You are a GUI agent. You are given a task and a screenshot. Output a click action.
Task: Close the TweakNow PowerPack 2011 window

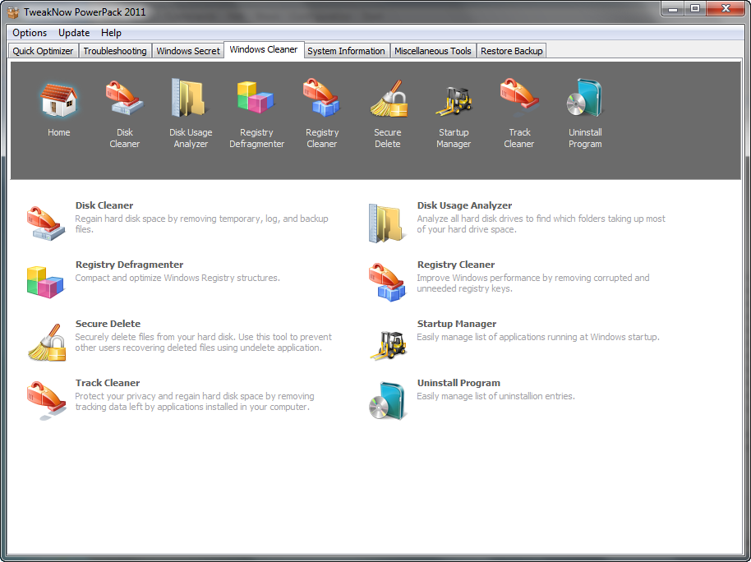726,8
